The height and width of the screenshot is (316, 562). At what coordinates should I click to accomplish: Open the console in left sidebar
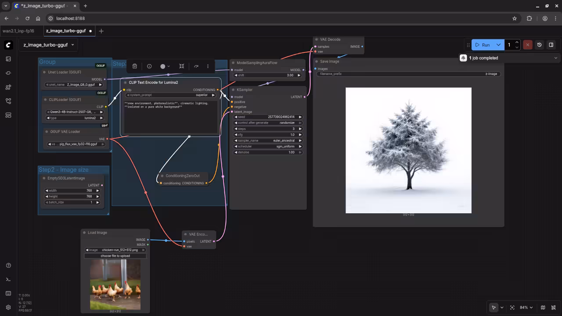coord(8,280)
